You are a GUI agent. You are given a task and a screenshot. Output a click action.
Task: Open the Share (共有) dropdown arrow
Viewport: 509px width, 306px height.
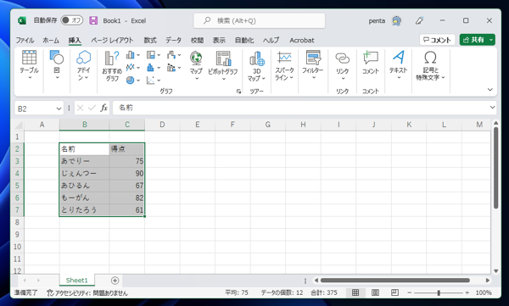tap(491, 40)
